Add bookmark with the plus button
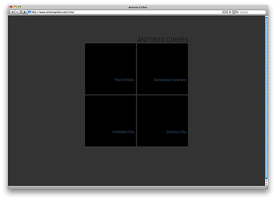Screen dimensions: 276x200 (x=25, y=12)
